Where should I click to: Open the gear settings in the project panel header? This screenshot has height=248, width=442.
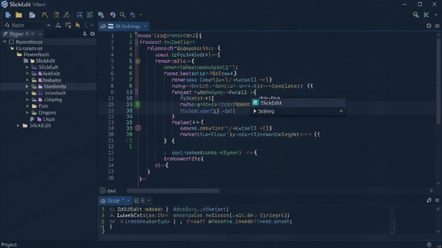click(x=92, y=34)
